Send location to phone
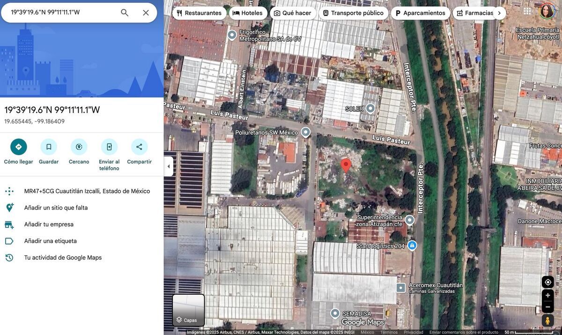The width and height of the screenshot is (562, 335). pyautogui.click(x=109, y=147)
